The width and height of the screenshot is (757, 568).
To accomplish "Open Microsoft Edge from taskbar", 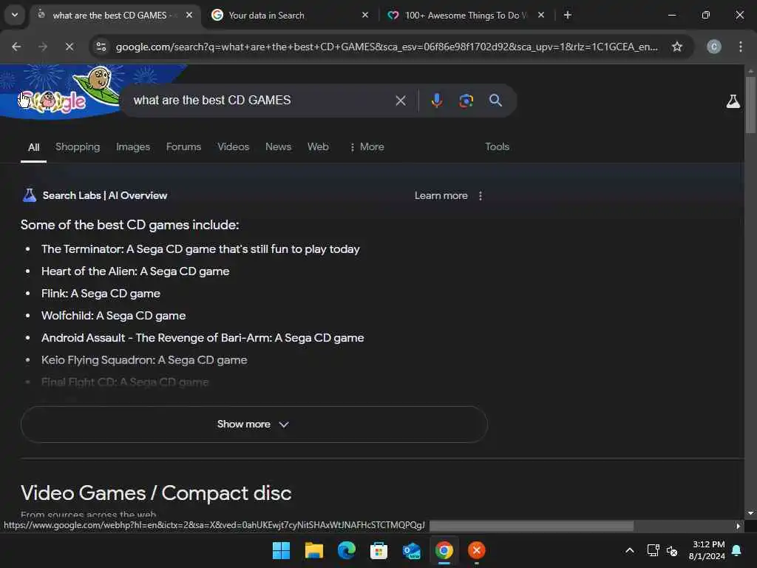I will coord(347,550).
